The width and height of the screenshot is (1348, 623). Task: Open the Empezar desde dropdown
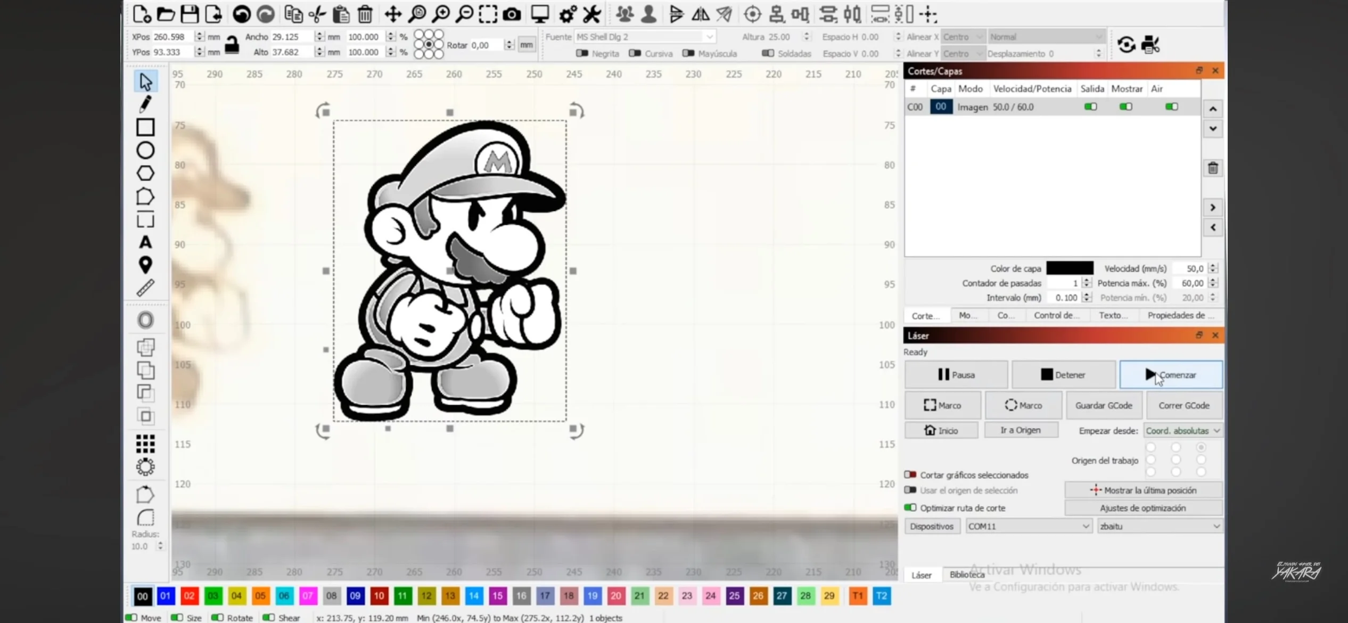[x=1182, y=431]
